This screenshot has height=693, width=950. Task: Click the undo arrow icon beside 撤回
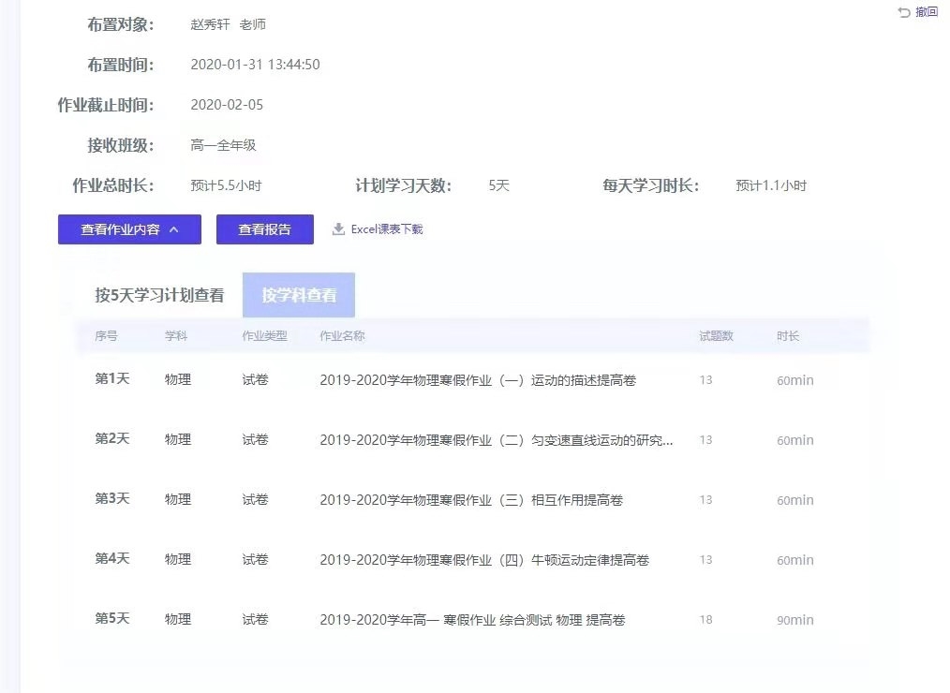pyautogui.click(x=902, y=12)
